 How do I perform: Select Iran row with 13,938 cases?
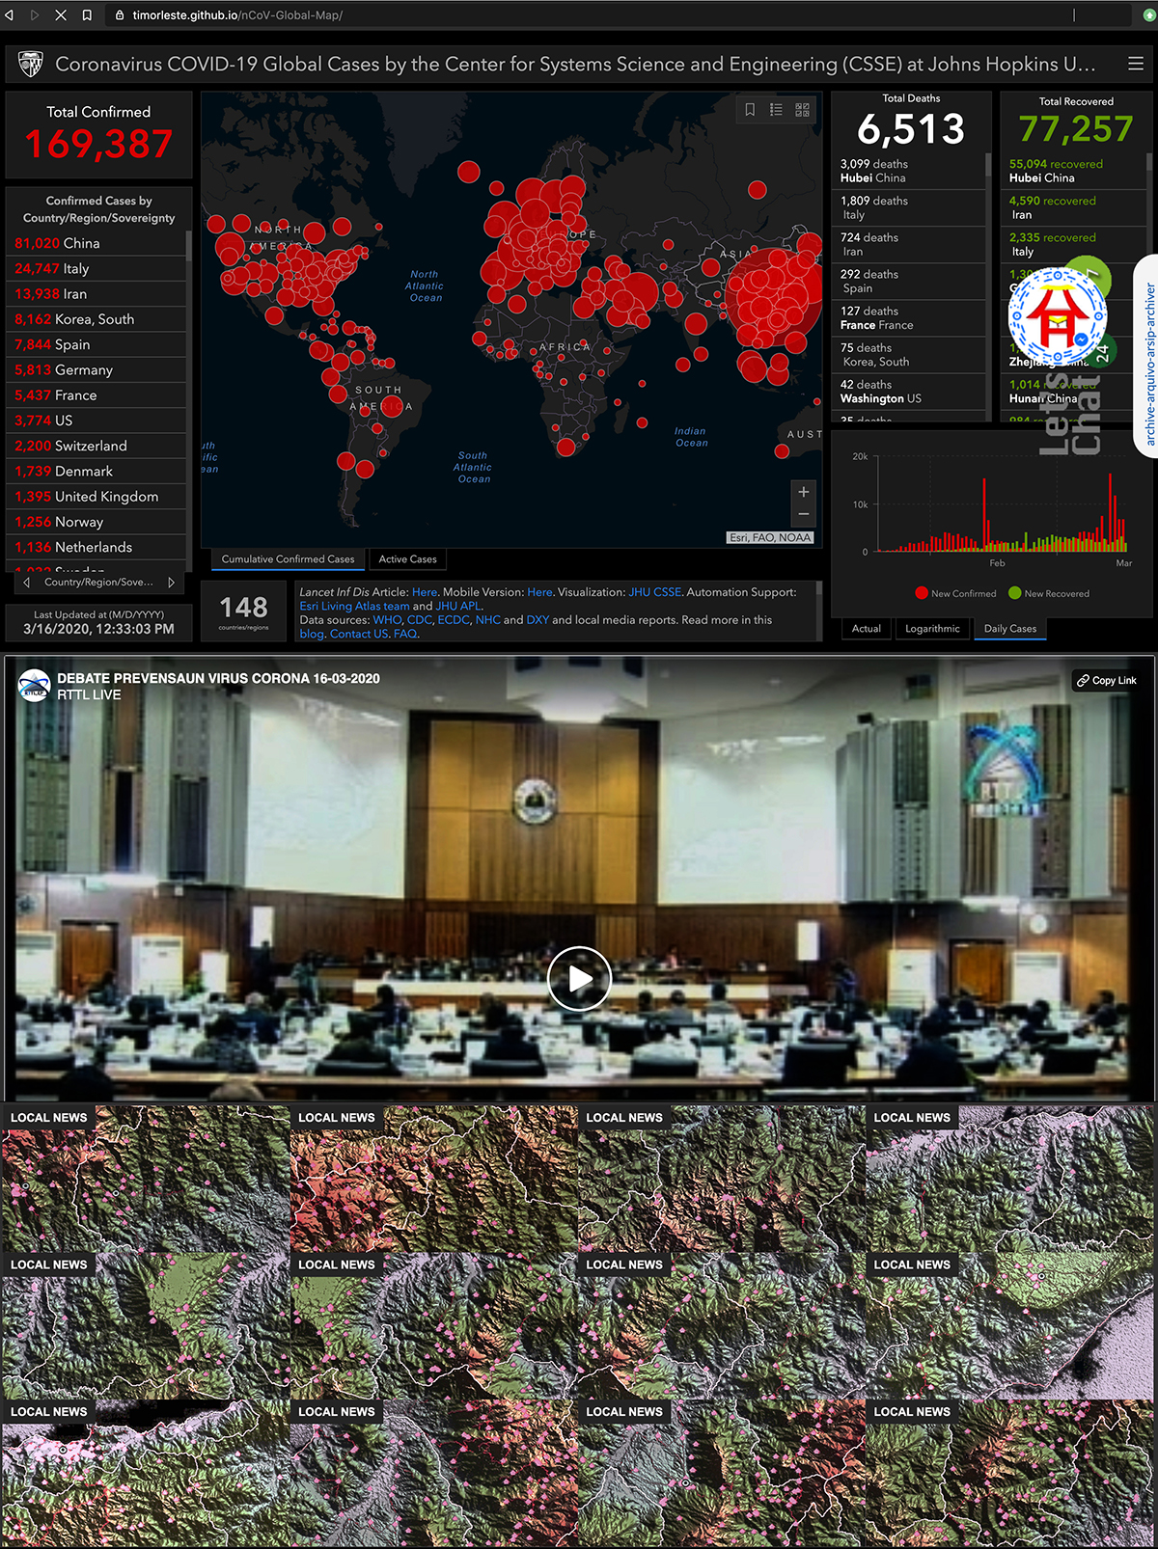tap(96, 294)
